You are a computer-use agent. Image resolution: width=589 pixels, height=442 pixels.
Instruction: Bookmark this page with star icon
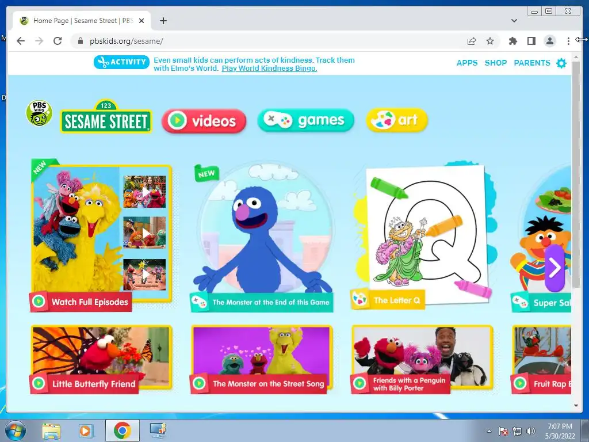490,41
